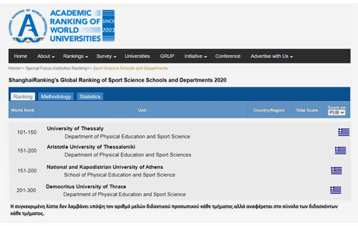The width and height of the screenshot is (358, 226).
Task: Click the Global Ranking 2020 page heading
Action: 118,80
